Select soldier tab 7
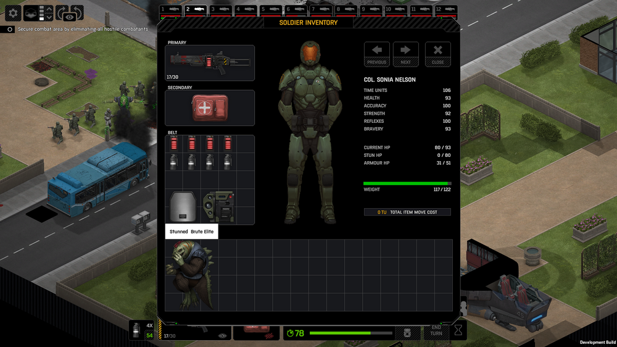This screenshot has height=347, width=617. click(x=321, y=10)
